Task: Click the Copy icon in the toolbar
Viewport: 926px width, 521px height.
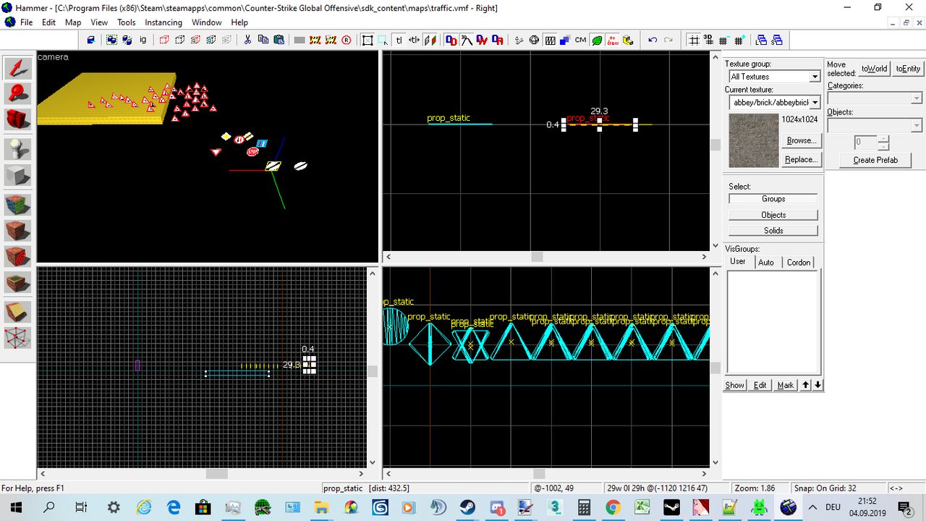Action: coord(263,40)
